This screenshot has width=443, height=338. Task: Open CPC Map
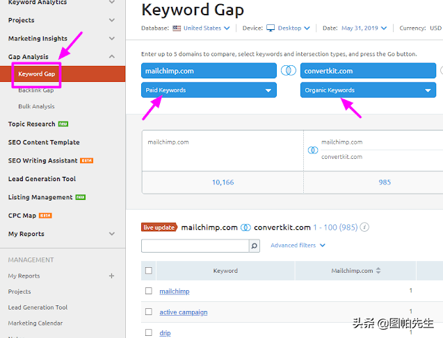22,216
